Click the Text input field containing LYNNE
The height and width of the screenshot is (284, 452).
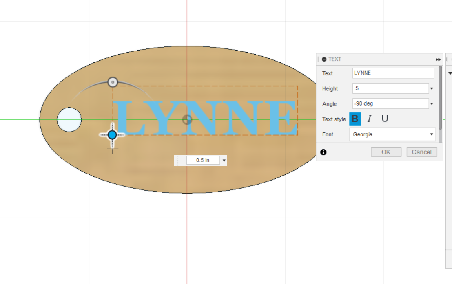click(393, 73)
